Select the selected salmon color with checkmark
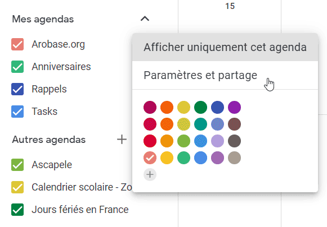This screenshot has height=227, width=327. point(150,158)
